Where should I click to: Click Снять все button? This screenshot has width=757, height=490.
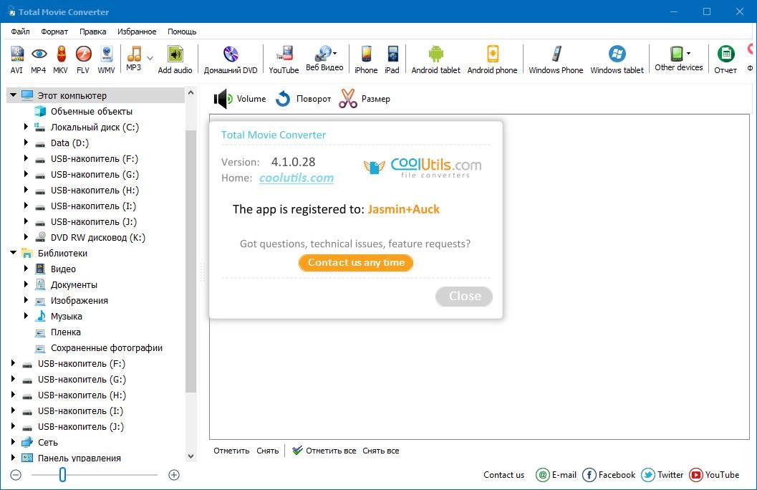[380, 451]
